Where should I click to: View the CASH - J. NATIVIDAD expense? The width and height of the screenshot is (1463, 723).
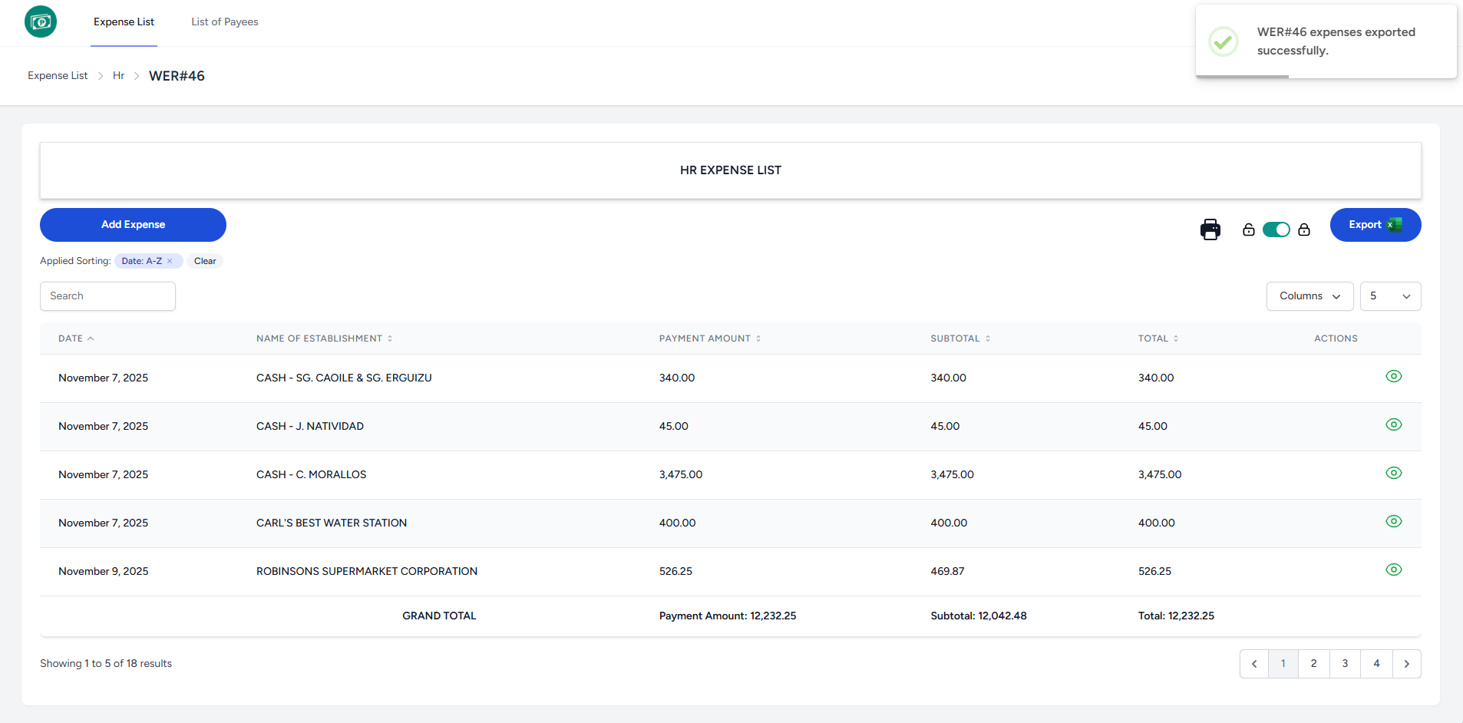tap(1394, 424)
